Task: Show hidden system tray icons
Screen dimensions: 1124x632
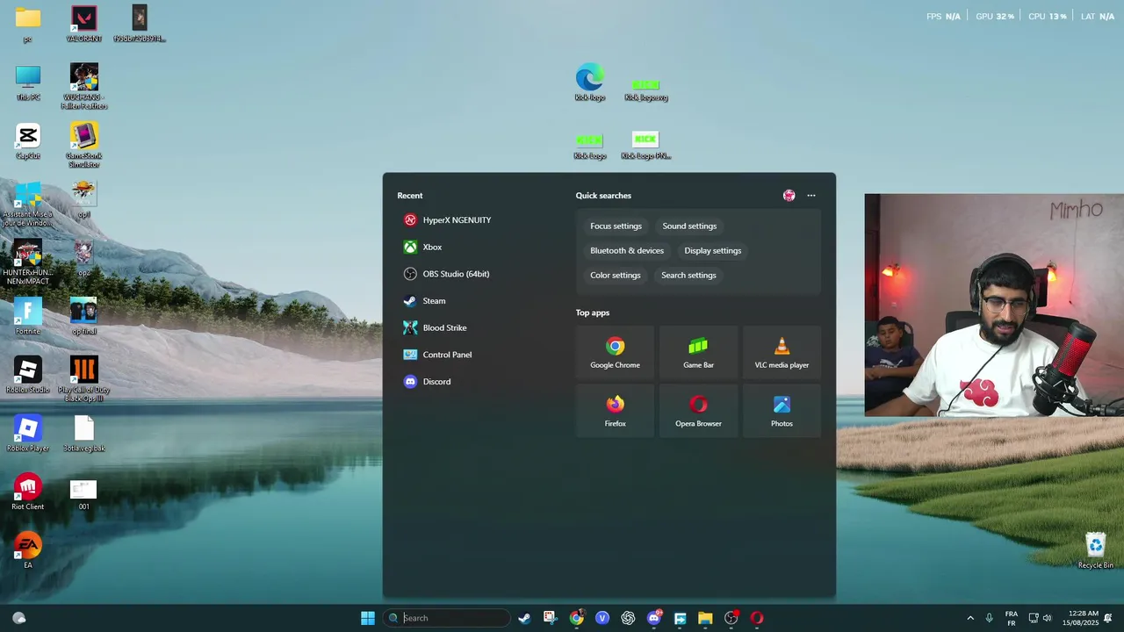Action: (970, 618)
